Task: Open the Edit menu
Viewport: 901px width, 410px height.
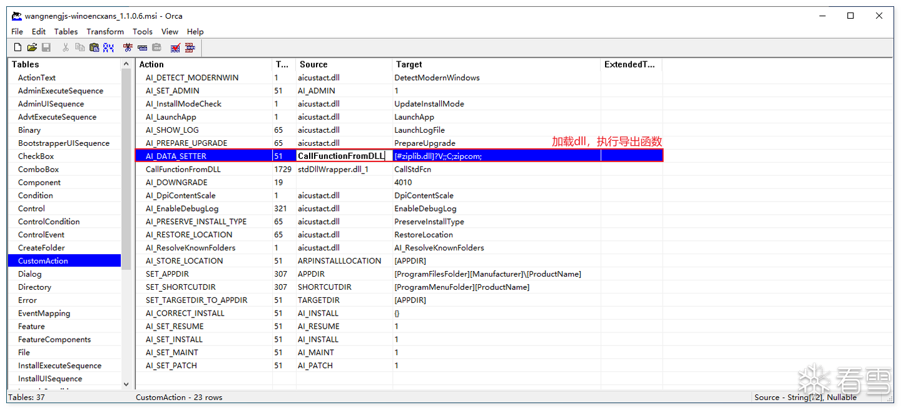Action: click(x=39, y=31)
